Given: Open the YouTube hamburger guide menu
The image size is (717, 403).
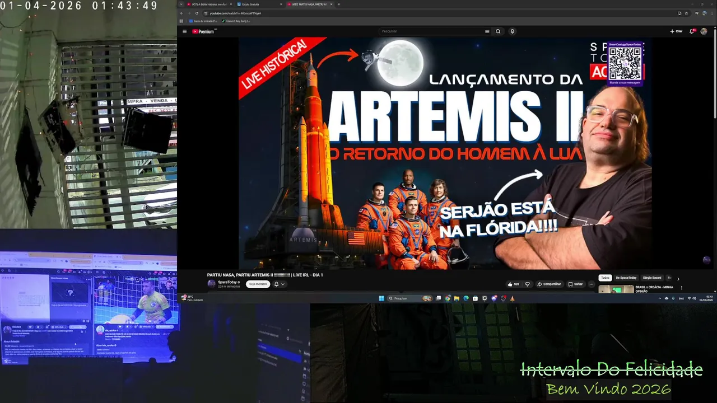Looking at the screenshot, I should [184, 31].
